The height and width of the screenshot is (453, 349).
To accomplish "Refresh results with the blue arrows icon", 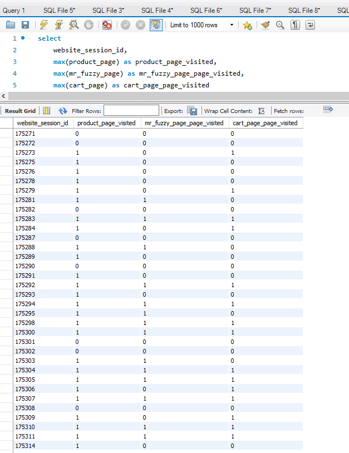I will coord(63,111).
